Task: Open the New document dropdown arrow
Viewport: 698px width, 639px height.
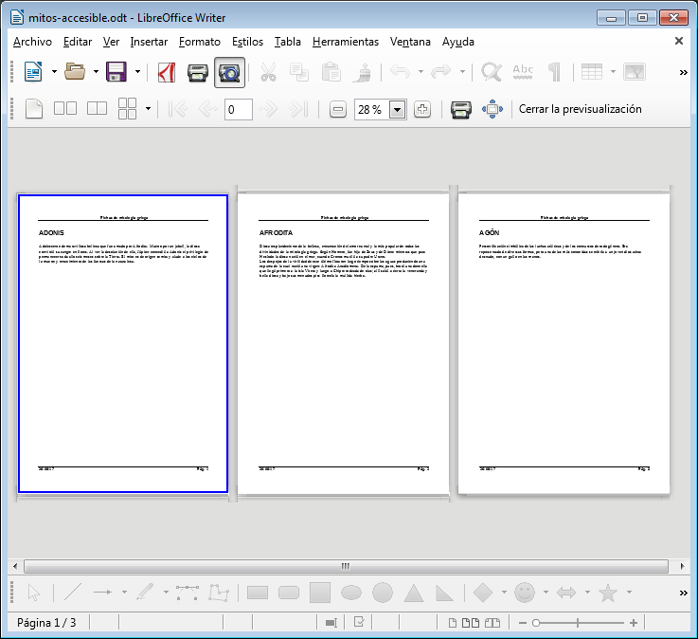Action: (54, 72)
